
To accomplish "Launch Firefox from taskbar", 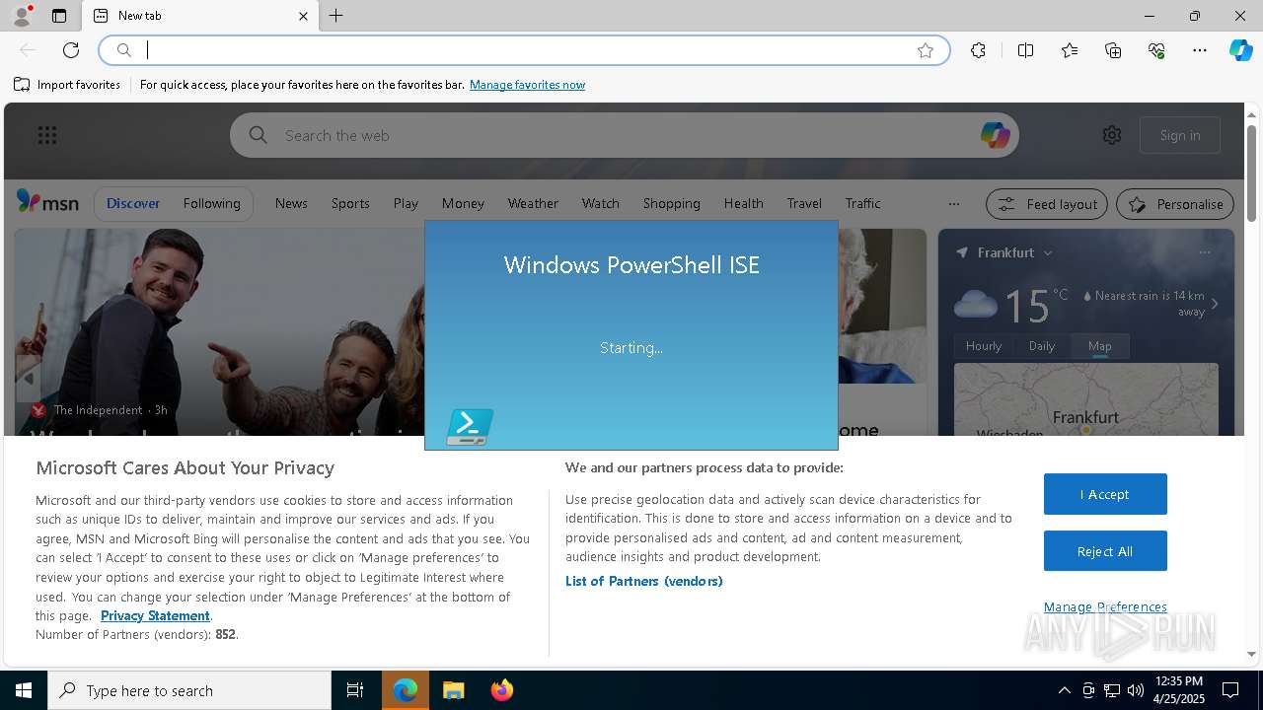I will click(x=502, y=690).
